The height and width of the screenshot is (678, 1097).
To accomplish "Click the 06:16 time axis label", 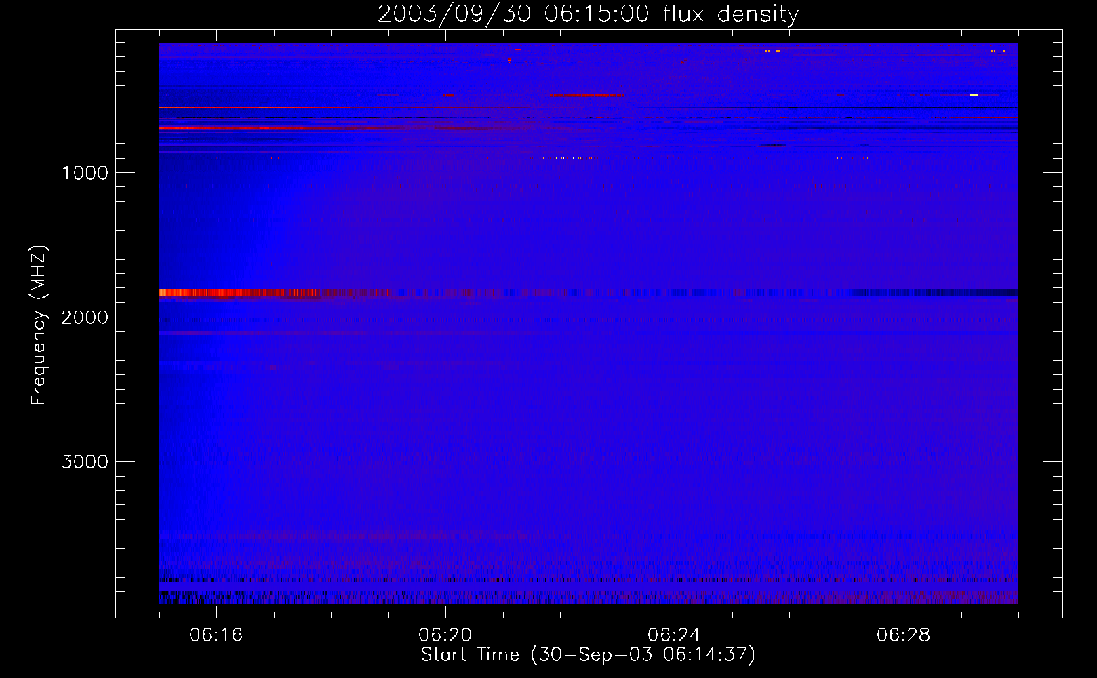I will (x=216, y=635).
